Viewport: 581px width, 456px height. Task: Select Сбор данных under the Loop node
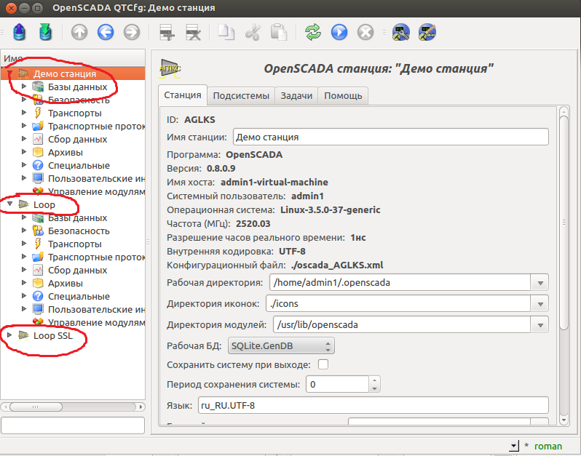pyautogui.click(x=77, y=270)
